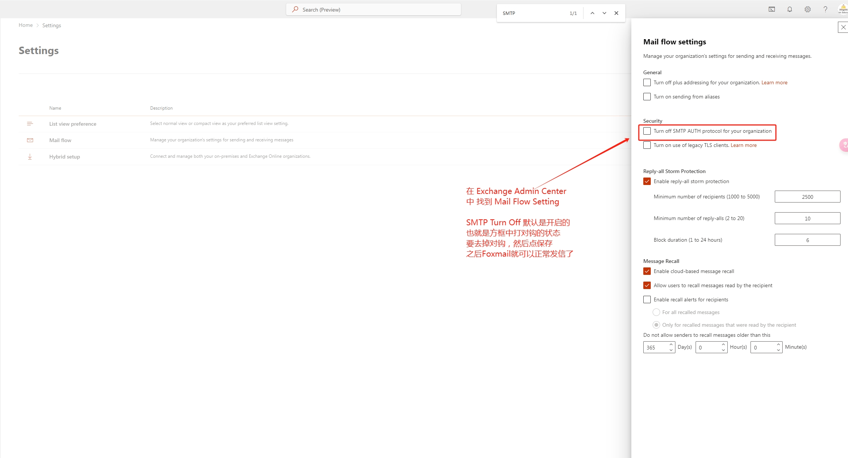
Task: Open the PowerShell admin terminal icon
Action: tap(772, 9)
